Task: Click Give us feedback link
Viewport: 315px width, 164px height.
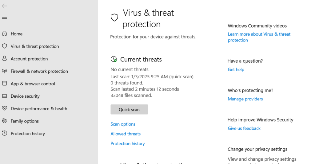Action: [244, 128]
